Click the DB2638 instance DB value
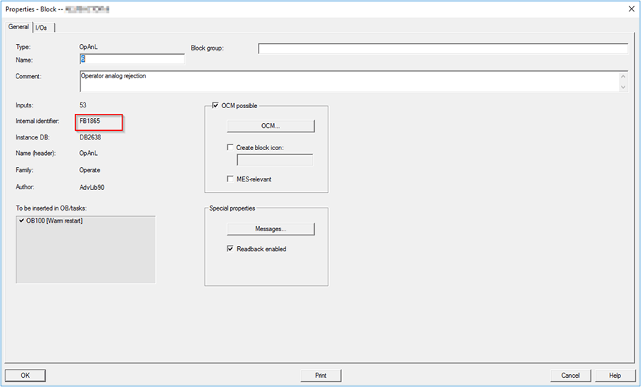 click(90, 137)
